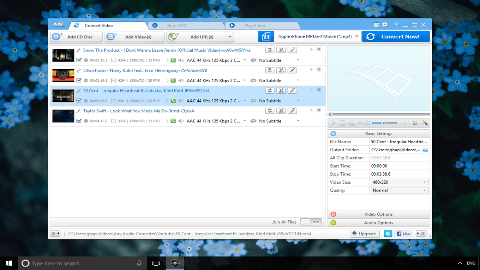The height and width of the screenshot is (270, 480).
Task: Stop the preview playback
Action: click(342, 123)
